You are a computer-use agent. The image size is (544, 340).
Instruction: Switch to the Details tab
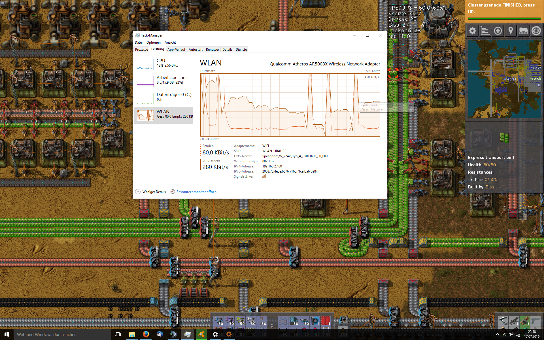(x=227, y=50)
